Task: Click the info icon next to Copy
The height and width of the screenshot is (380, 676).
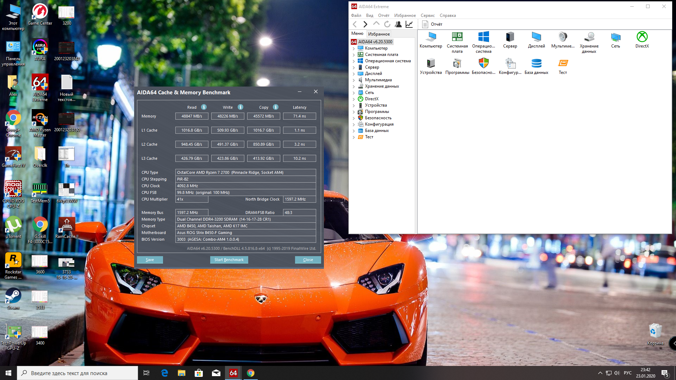Action: click(x=276, y=107)
